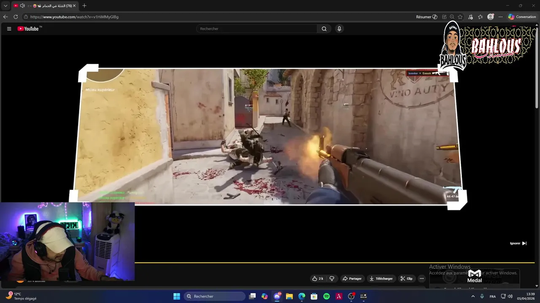Open File Explorer from the taskbar
This screenshot has height=303, width=540.
click(289, 296)
